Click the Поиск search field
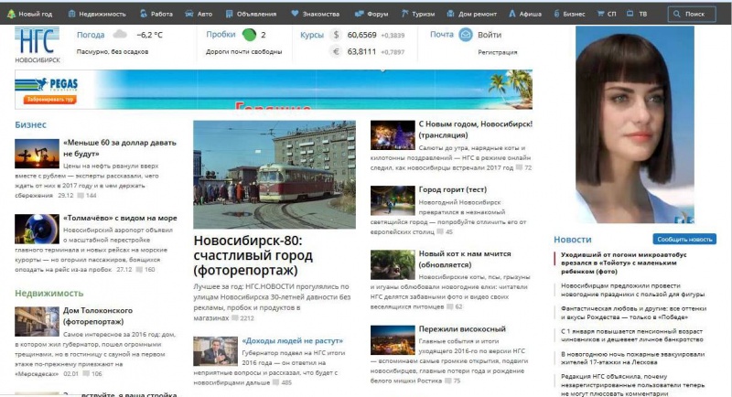 pyautogui.click(x=692, y=14)
